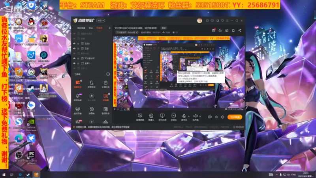
Task: Expand microphone options arrow
Action: pos(189,116)
